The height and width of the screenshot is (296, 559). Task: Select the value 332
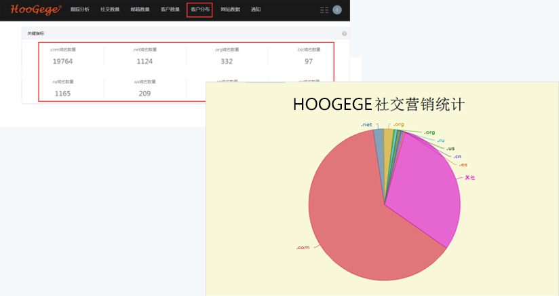click(227, 61)
